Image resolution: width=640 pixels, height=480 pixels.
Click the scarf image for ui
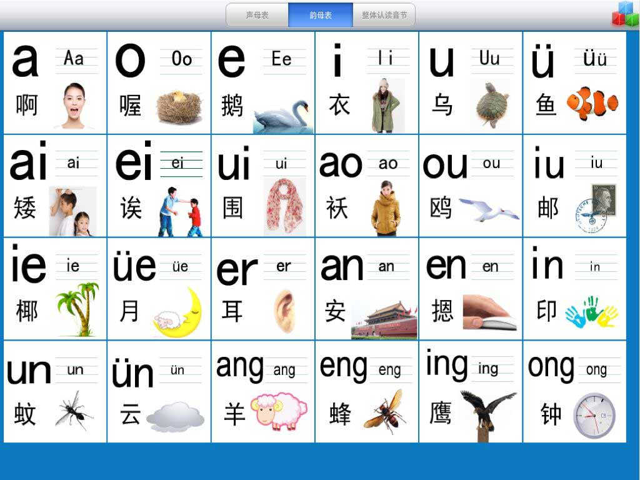[285, 206]
